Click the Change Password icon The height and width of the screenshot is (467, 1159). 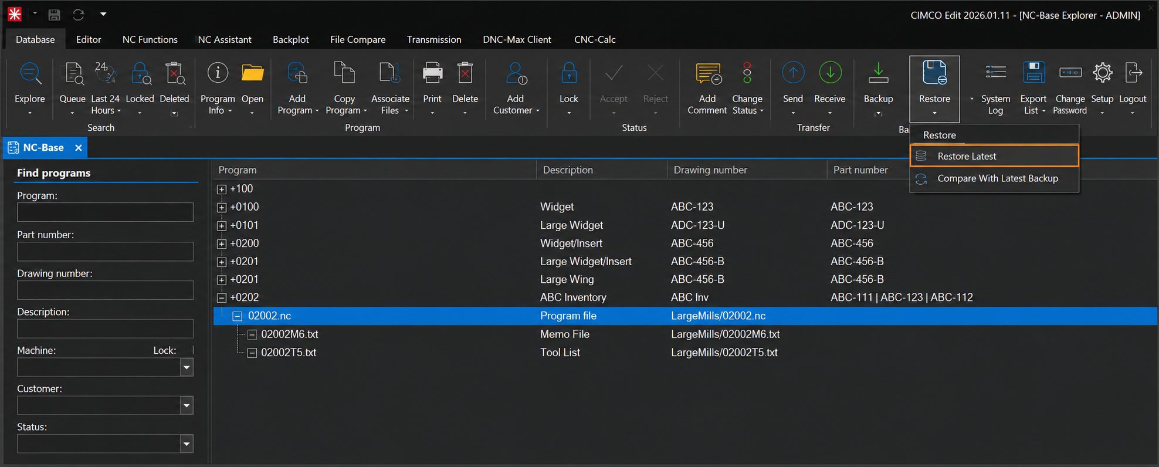pyautogui.click(x=1070, y=73)
